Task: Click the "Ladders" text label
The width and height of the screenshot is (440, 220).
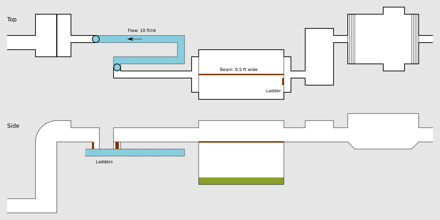Action: pos(104,162)
